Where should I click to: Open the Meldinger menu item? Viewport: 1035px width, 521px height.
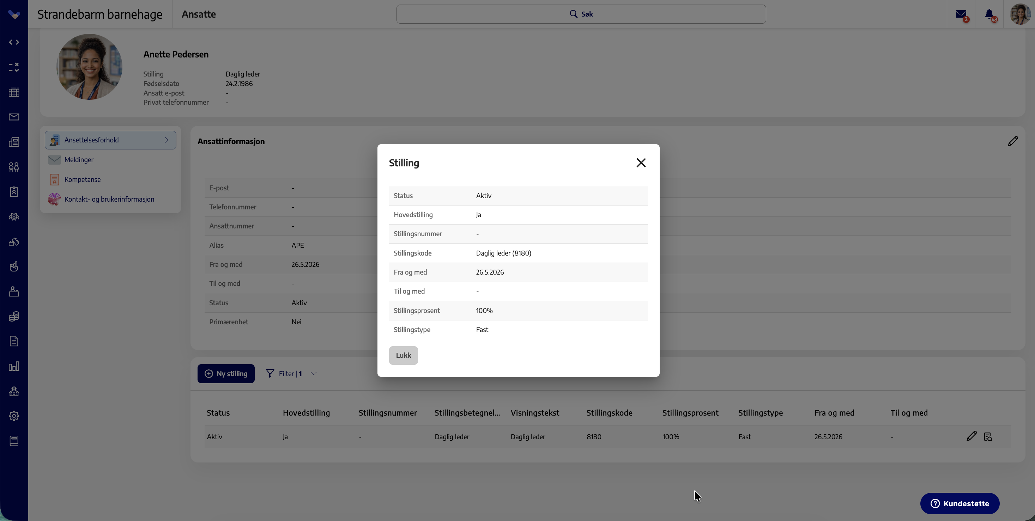click(x=110, y=160)
